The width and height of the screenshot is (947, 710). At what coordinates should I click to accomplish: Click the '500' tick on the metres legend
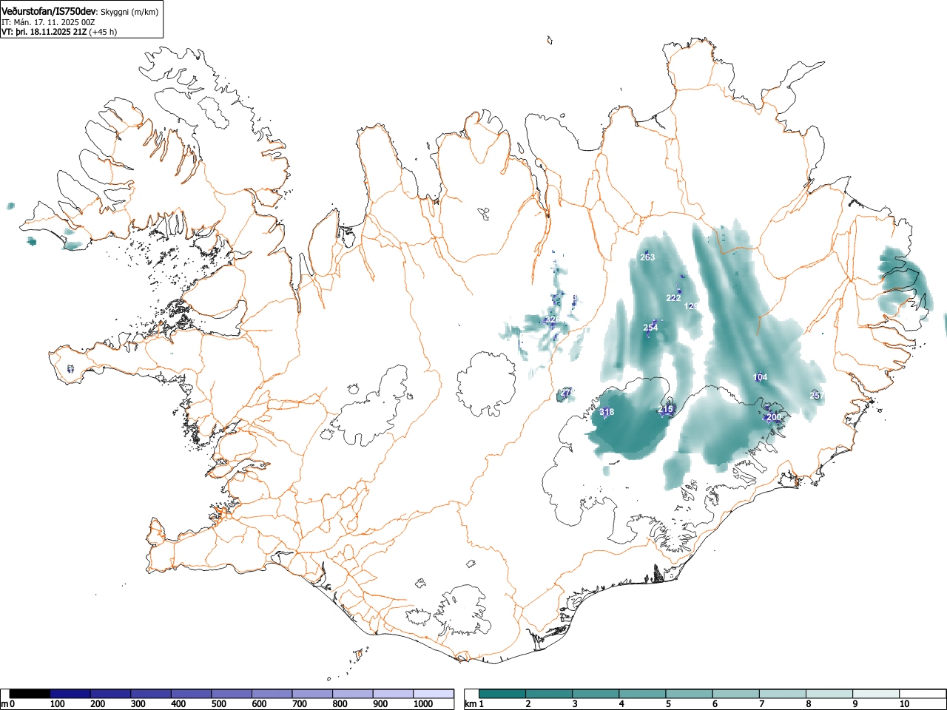pyautogui.click(x=218, y=704)
